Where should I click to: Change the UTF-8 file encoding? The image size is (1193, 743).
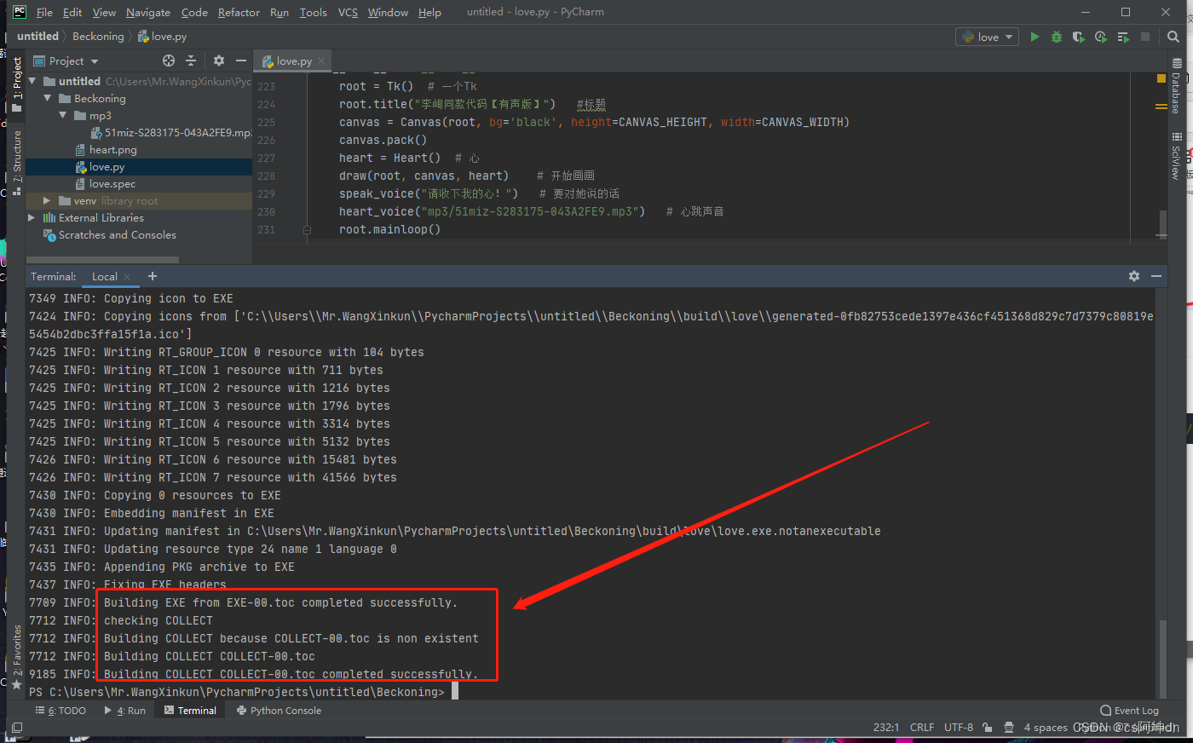click(x=959, y=728)
